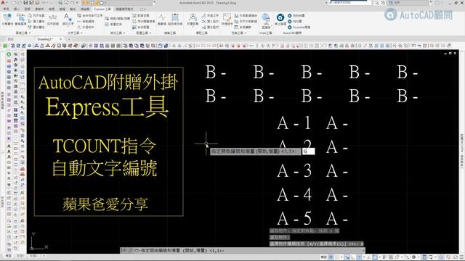Click the workspace switching gear icon in status bar
465x261 pixels.
[413, 257]
